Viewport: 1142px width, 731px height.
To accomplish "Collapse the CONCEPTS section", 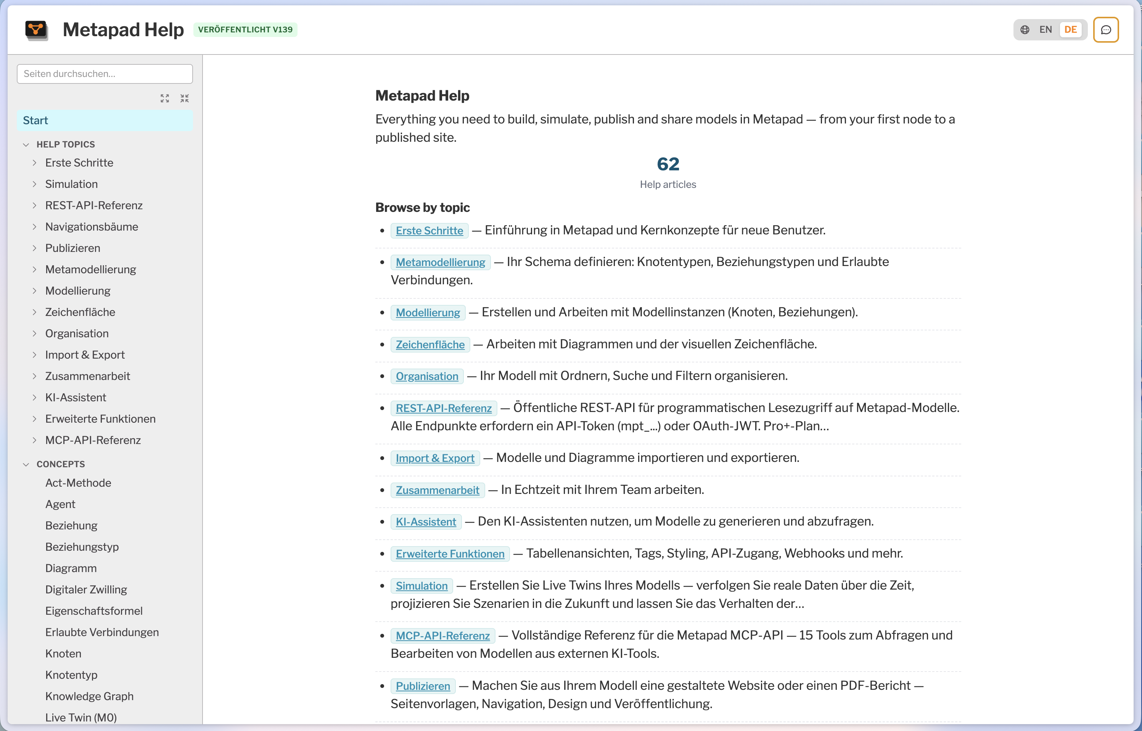I will pos(26,464).
